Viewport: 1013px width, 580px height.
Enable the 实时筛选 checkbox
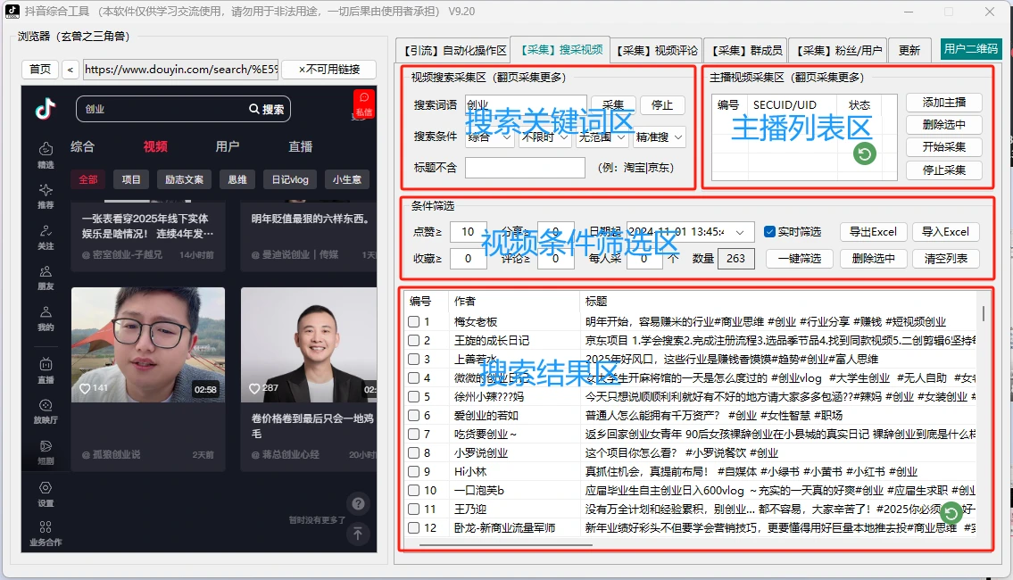pyautogui.click(x=769, y=231)
